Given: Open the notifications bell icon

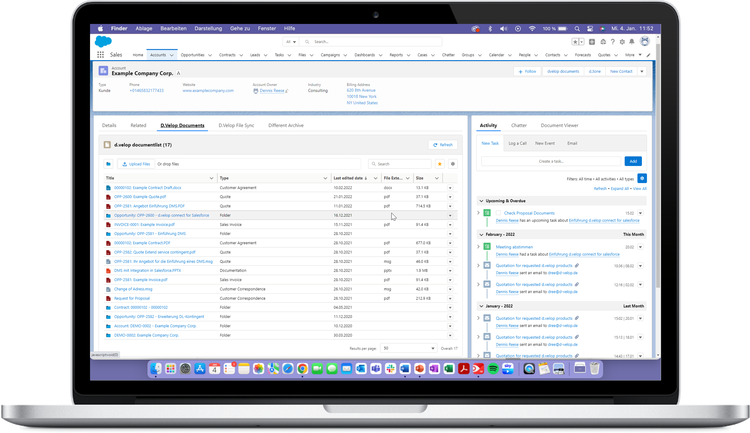Looking at the screenshot, I should point(632,42).
